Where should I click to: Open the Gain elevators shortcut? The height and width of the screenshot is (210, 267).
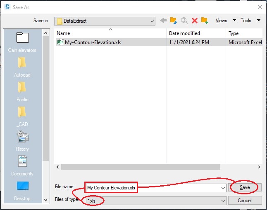pos(22,42)
